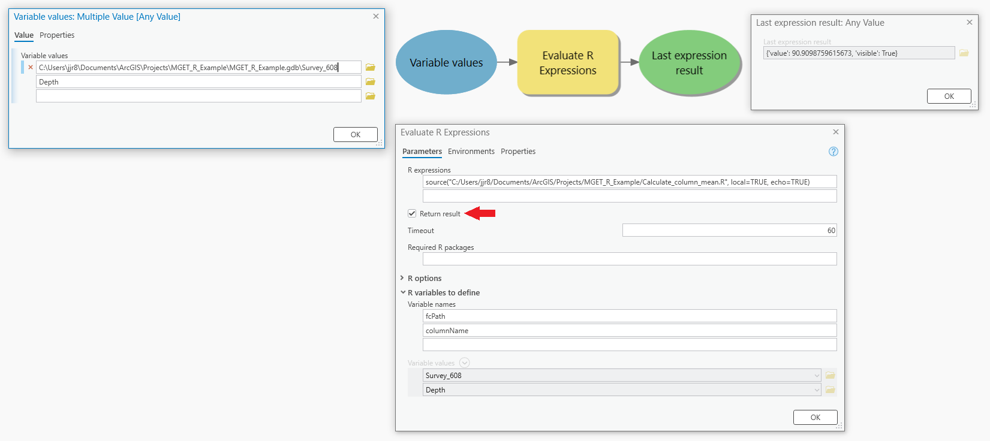Click the empty third variable value field

coord(198,96)
